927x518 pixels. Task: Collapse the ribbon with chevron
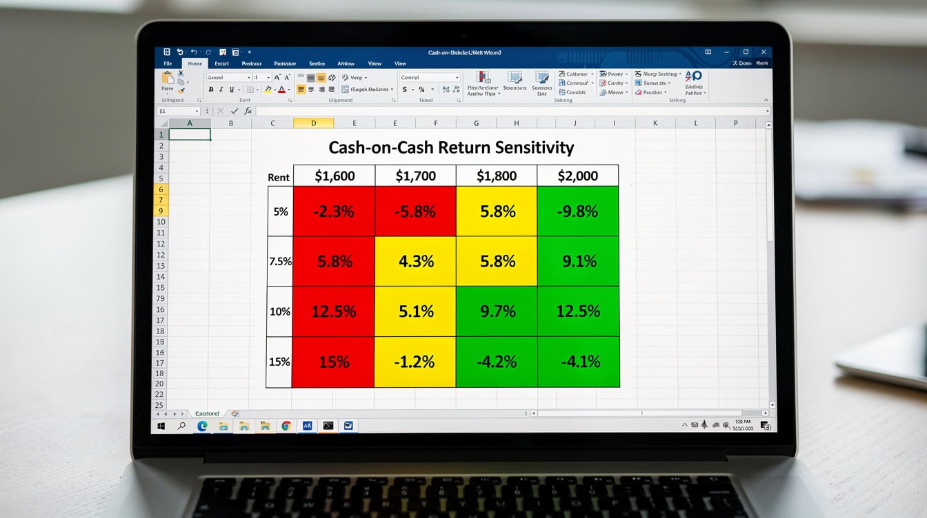point(766,100)
